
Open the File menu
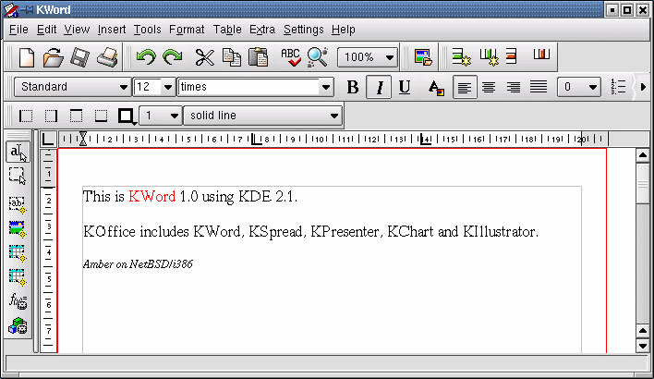click(x=18, y=30)
